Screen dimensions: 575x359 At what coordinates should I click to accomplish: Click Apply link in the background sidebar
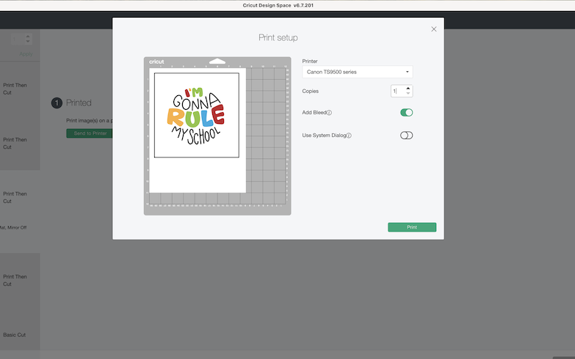(x=26, y=53)
